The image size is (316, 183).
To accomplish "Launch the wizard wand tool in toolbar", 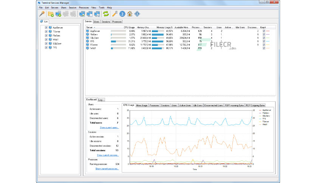I will coord(42,14).
